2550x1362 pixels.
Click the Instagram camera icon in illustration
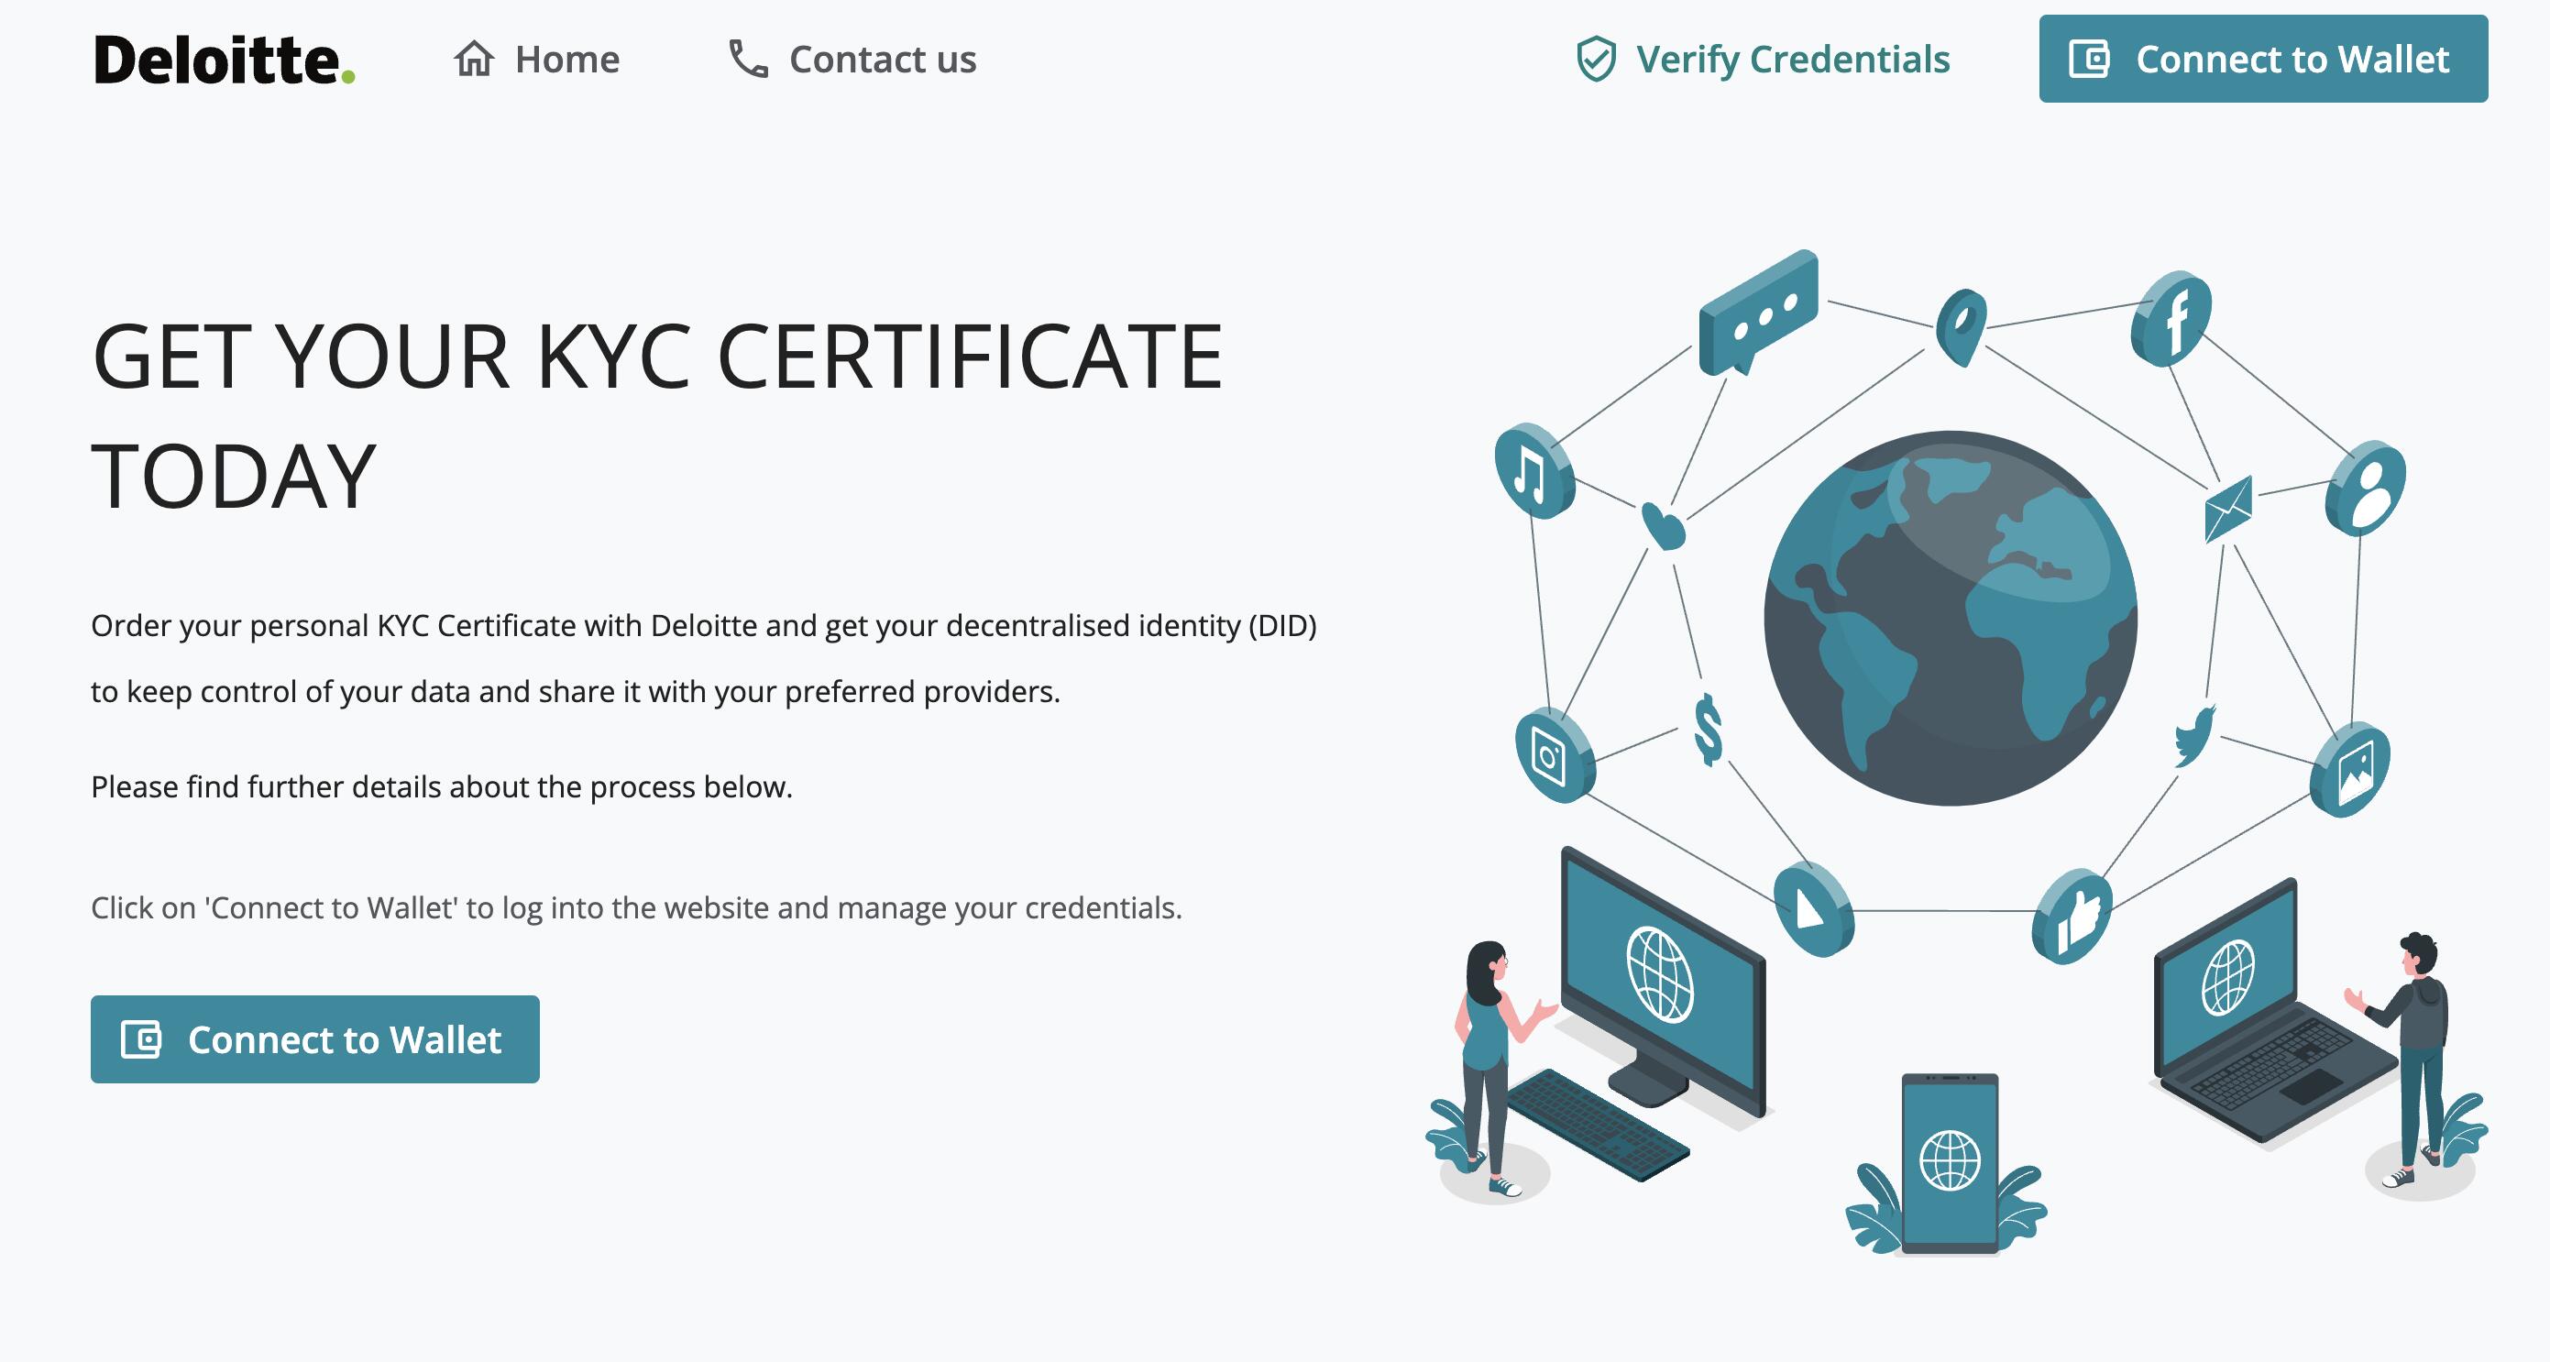click(1555, 755)
